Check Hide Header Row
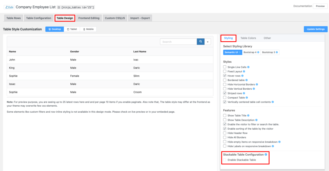 point(225,133)
